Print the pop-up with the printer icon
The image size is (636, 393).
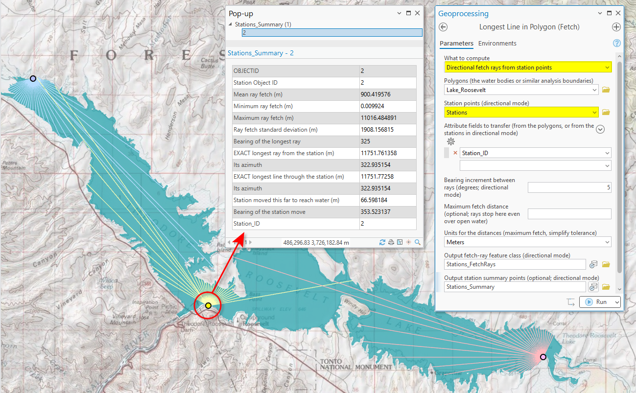click(x=391, y=242)
